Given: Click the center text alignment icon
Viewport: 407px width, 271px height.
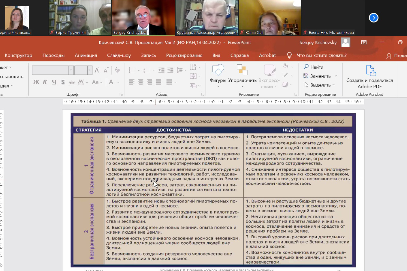Looking at the screenshot, I should click(140, 82).
